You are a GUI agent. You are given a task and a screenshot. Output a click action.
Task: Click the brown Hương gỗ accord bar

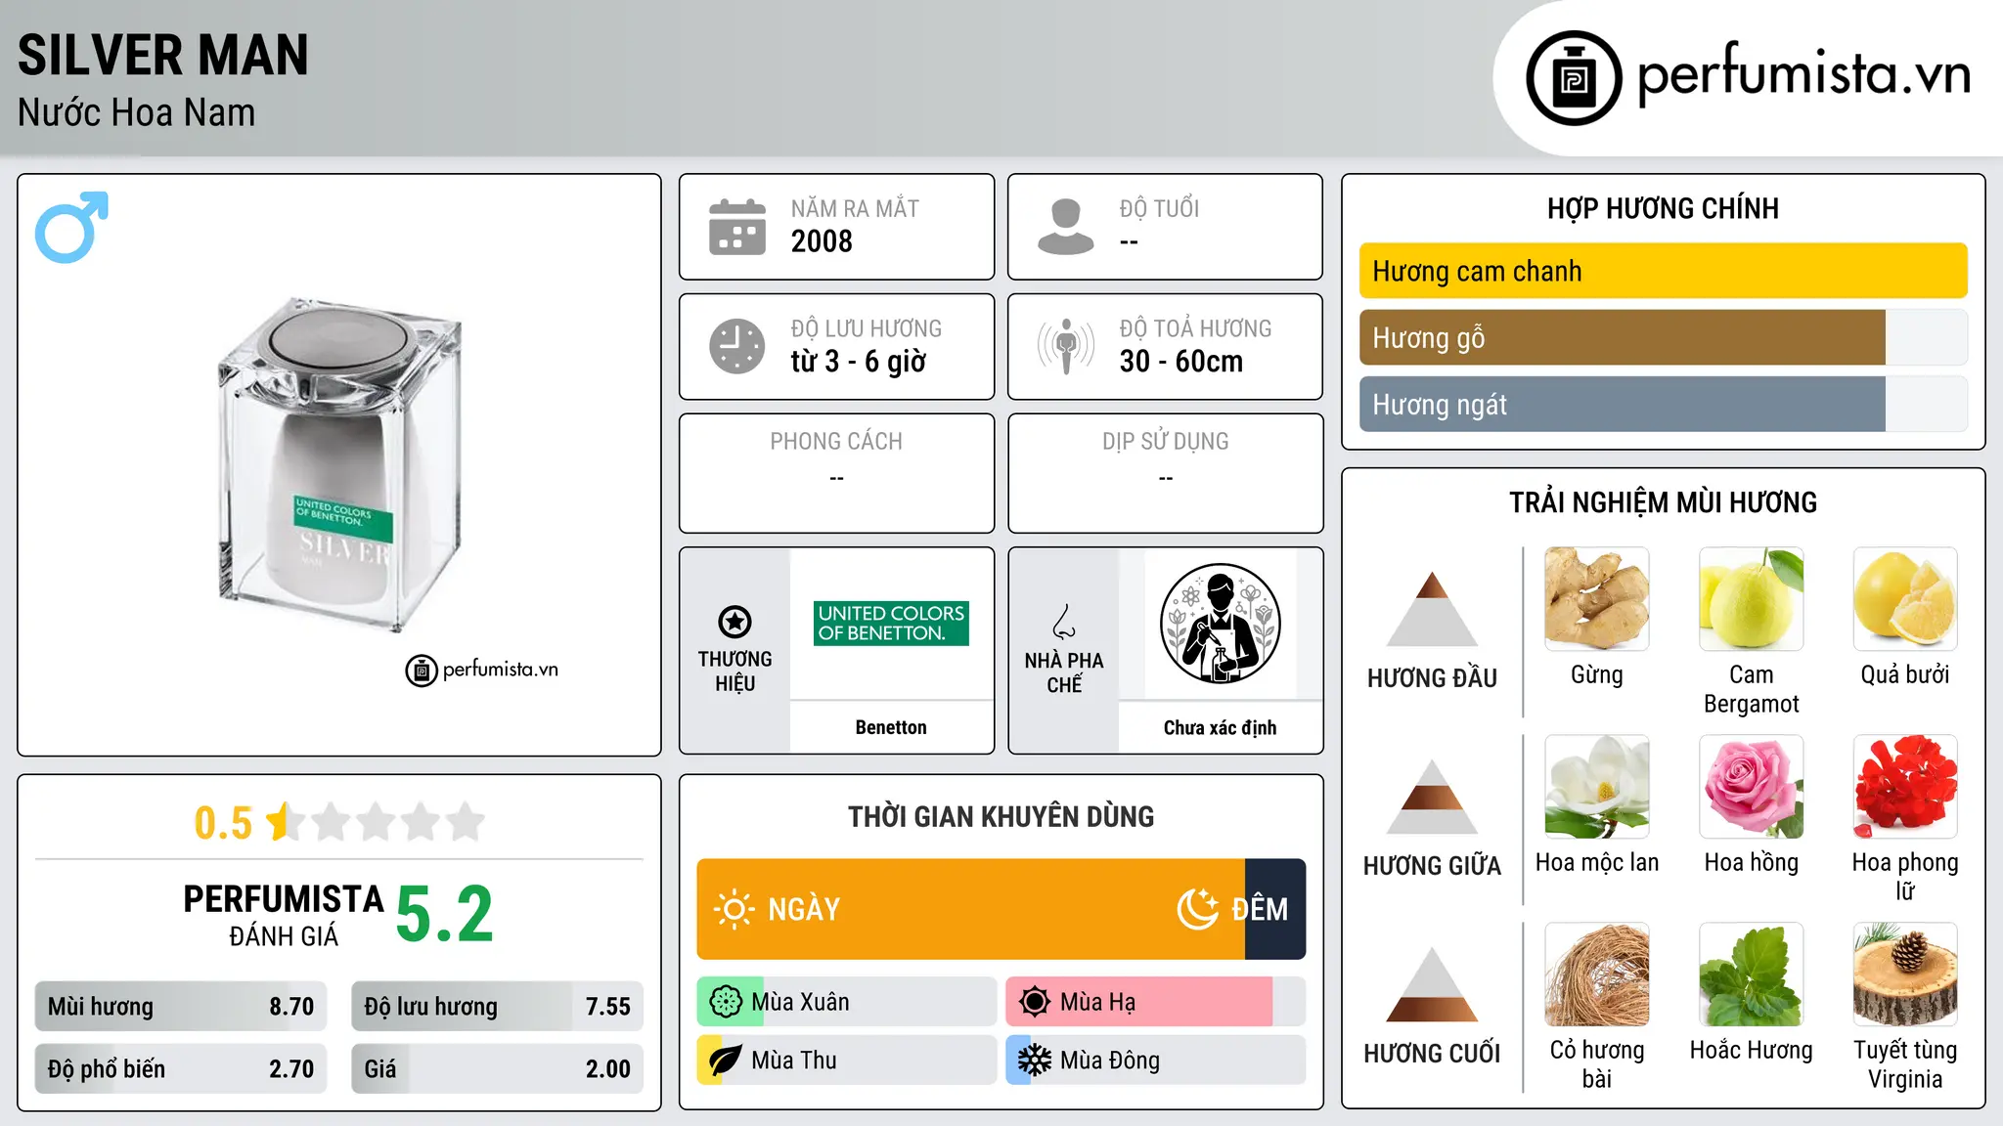(1622, 337)
